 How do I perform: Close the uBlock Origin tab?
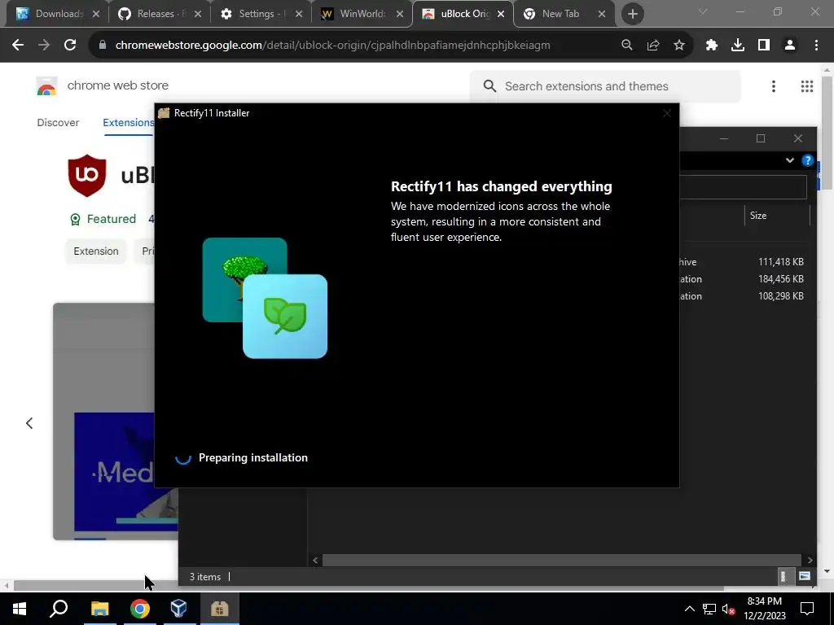click(501, 14)
